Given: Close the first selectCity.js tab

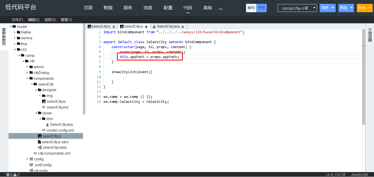Looking at the screenshot, I should [114, 27].
